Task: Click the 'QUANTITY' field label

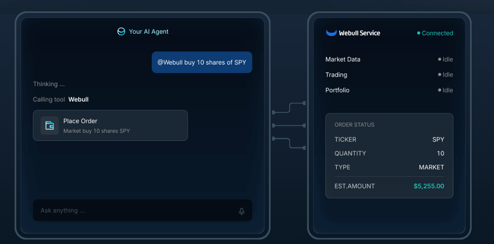Action: (x=350, y=153)
